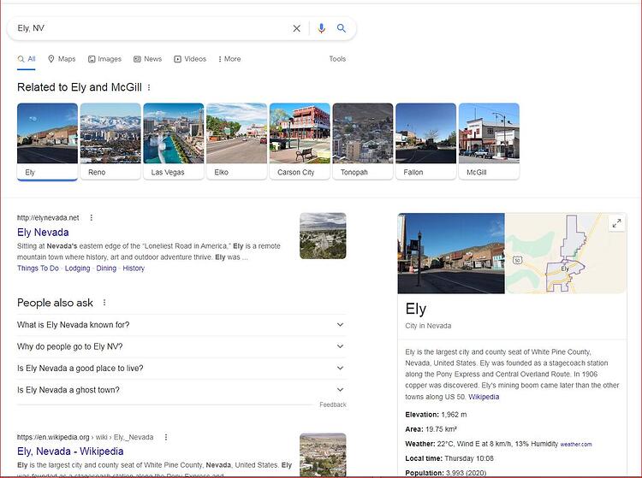Click the en.wikipedia.org breadcrumb URL text
This screenshot has width=642, height=478.
coord(85,437)
